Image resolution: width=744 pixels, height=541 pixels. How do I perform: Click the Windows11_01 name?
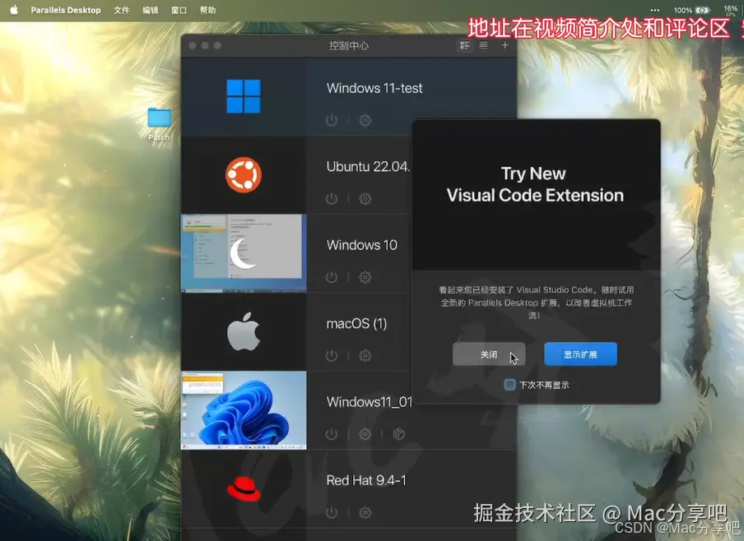tap(370, 402)
